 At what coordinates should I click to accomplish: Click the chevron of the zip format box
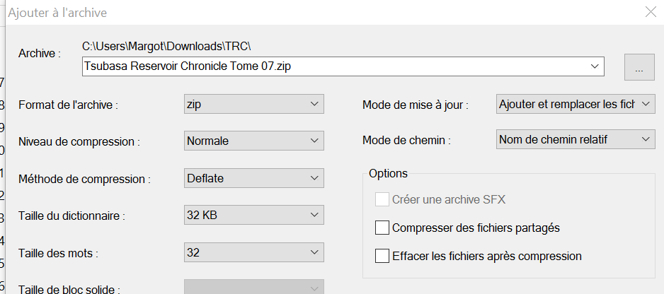tap(314, 104)
